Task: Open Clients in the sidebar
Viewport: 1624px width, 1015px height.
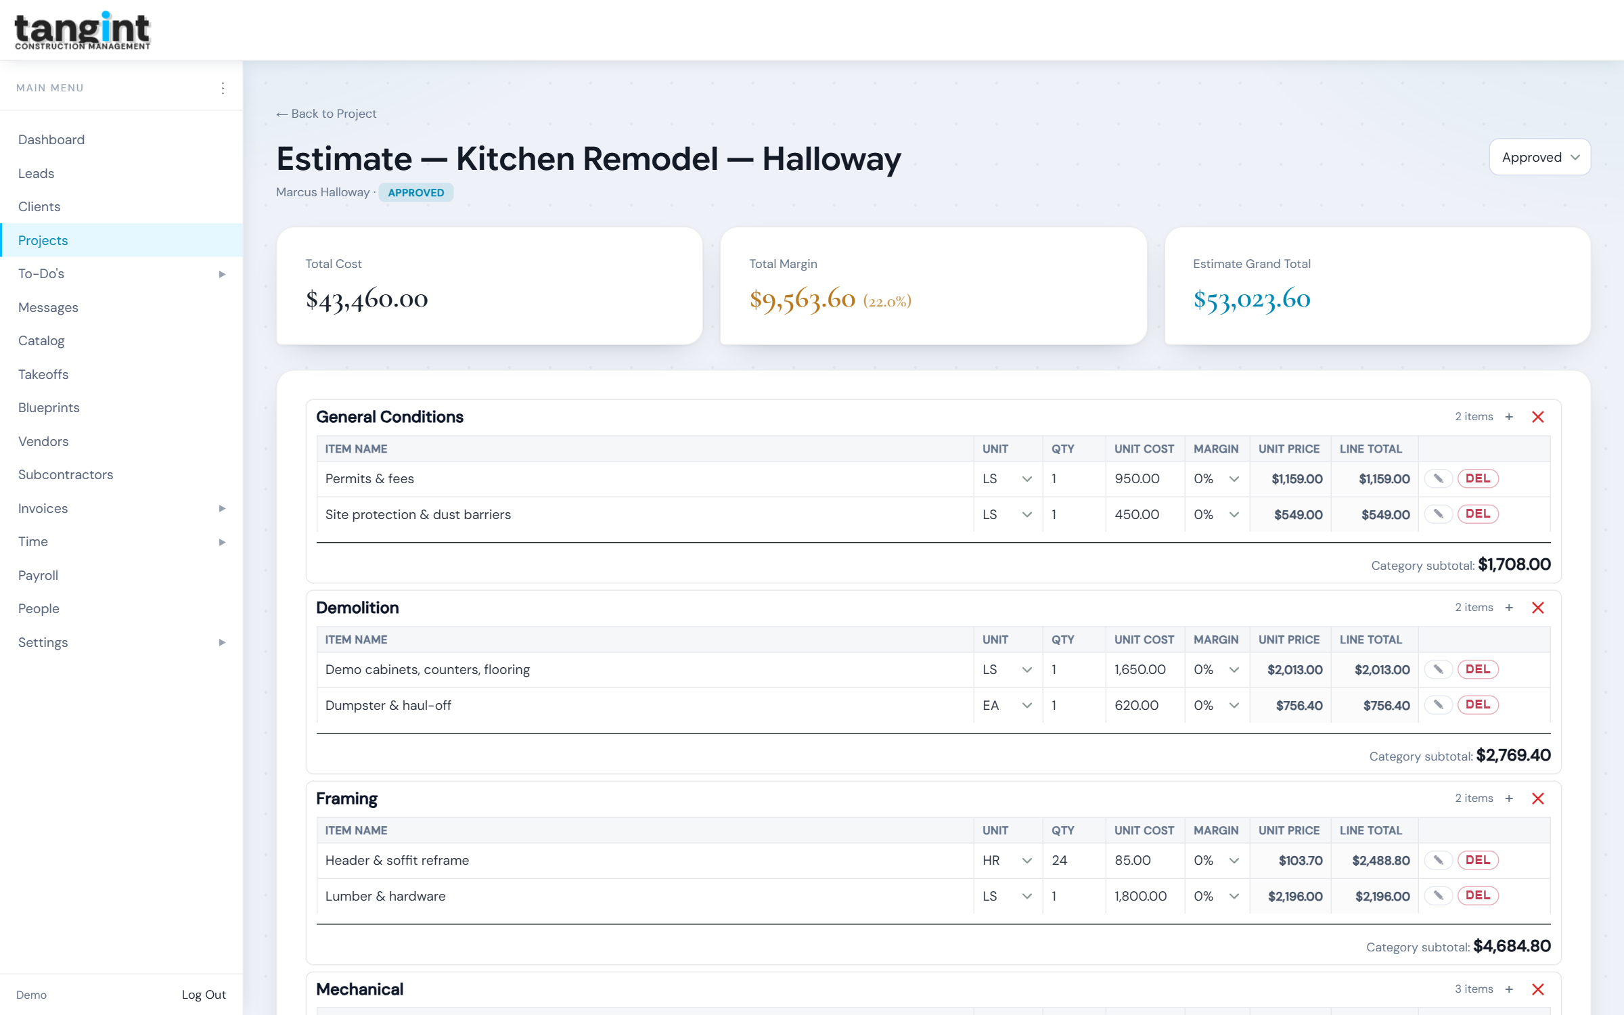Action: [121, 206]
